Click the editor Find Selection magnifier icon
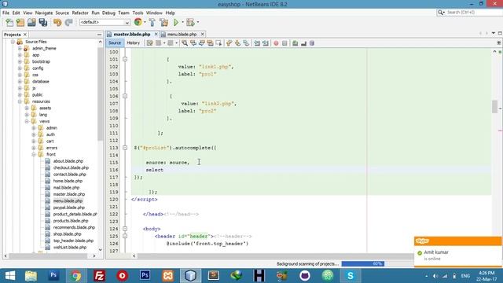 click(x=185, y=43)
